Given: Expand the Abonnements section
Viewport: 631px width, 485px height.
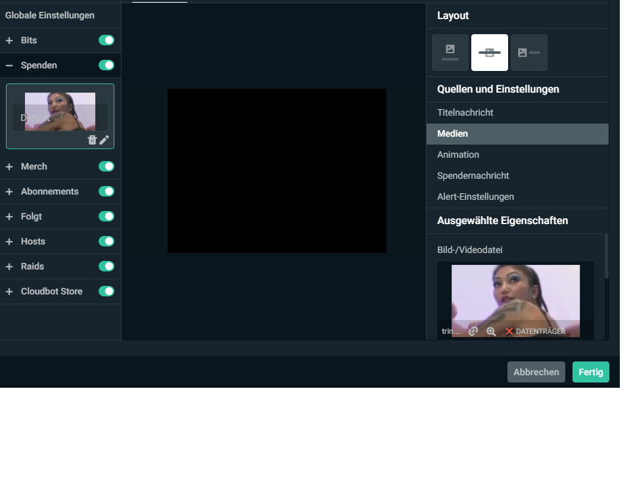Looking at the screenshot, I should tap(9, 192).
